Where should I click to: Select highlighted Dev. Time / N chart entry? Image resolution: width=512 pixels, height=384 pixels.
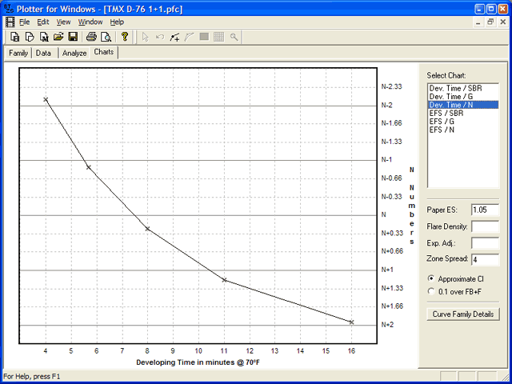click(x=463, y=105)
